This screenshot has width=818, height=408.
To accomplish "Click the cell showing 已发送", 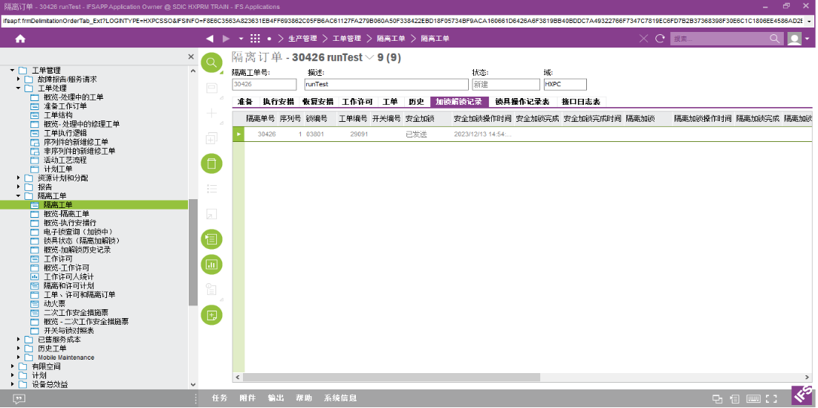I will tap(428, 134).
